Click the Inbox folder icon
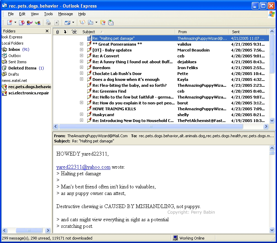 (x=4, y=49)
